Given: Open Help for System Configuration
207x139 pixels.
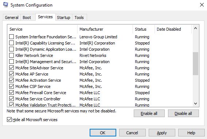Looking at the screenshot, I should (191, 133).
